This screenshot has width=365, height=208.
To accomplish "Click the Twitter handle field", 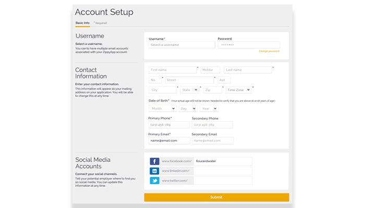I will (x=223, y=180).
